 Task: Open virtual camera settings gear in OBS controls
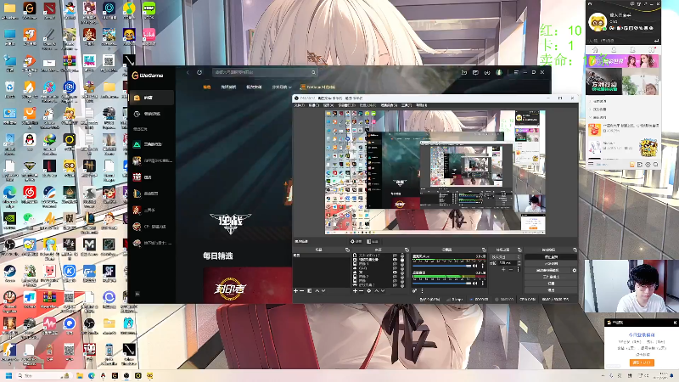[x=575, y=270]
